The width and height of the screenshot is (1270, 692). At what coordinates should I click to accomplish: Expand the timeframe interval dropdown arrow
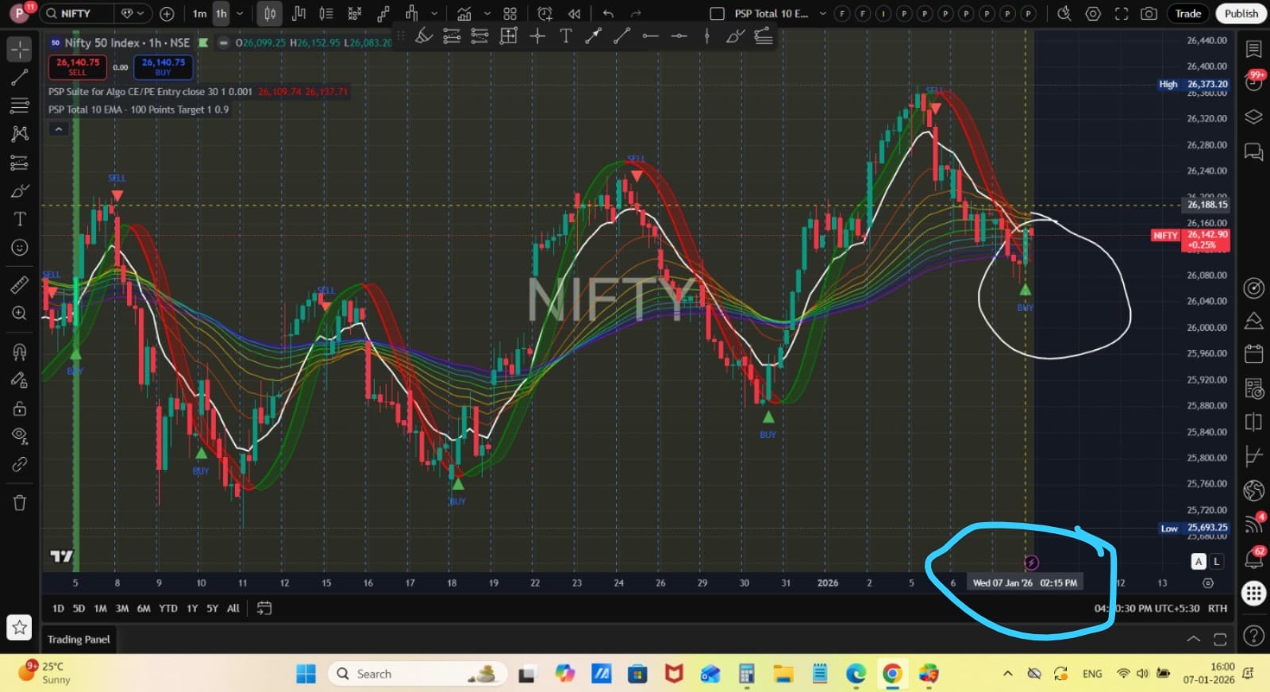240,13
